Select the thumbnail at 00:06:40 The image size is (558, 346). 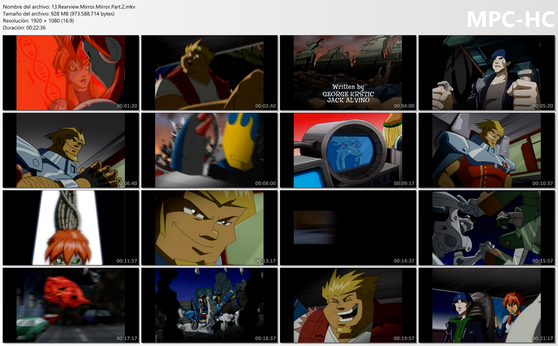71,150
